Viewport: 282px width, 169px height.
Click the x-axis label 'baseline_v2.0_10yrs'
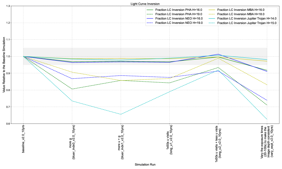(x=23, y=139)
